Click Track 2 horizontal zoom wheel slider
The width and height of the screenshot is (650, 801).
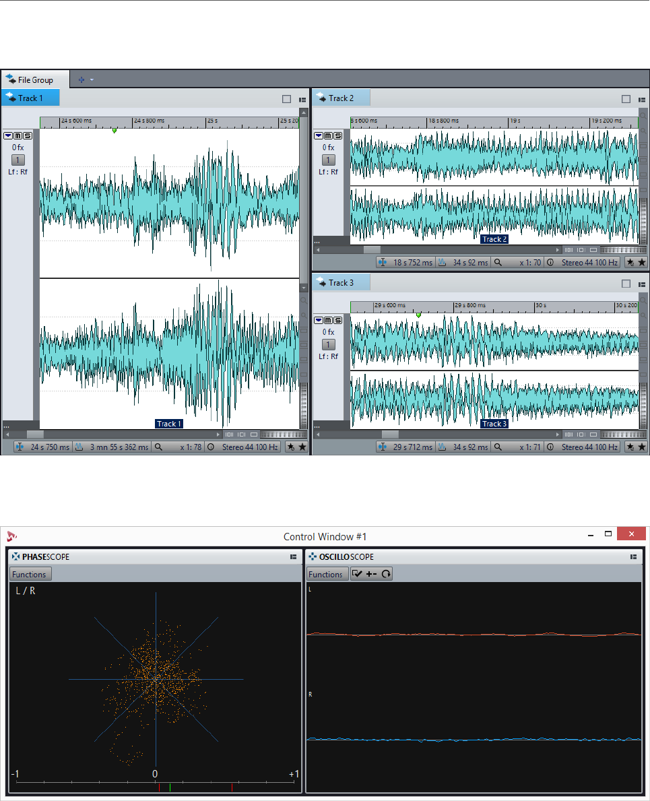[623, 251]
